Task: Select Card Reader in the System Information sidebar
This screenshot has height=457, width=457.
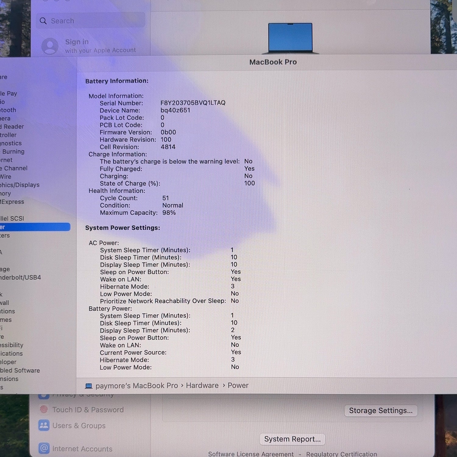Action: pyautogui.click(x=12, y=126)
